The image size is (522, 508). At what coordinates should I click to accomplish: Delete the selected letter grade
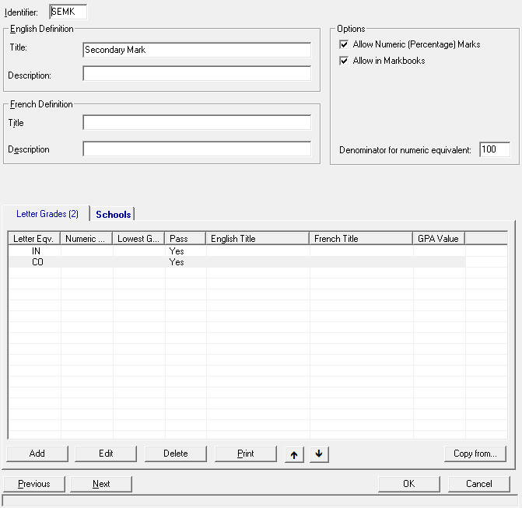pos(176,454)
